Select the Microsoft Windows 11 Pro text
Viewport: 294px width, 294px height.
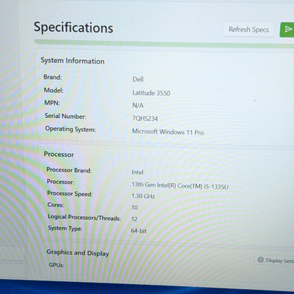tap(167, 131)
